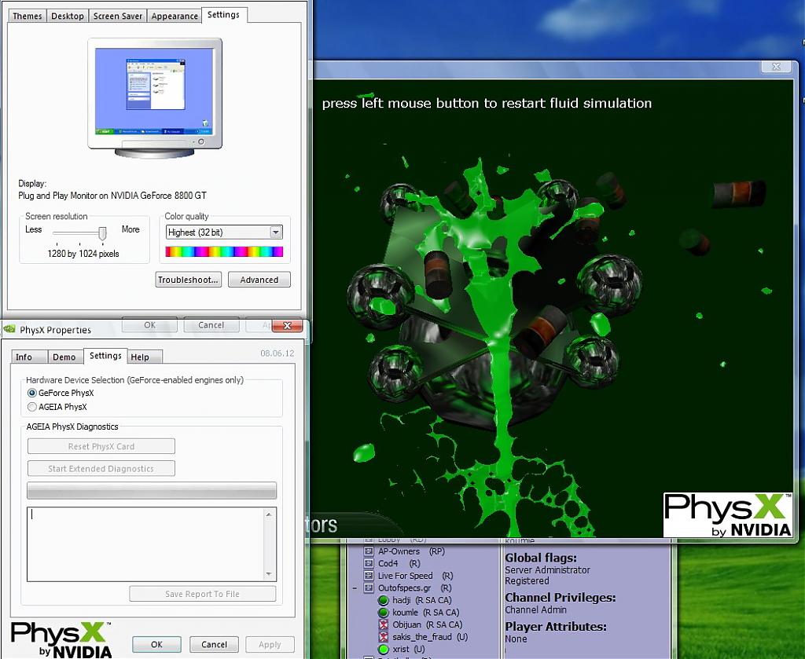This screenshot has width=805, height=659.
Task: Click the 'Server Administrator' flag text
Action: click(x=547, y=569)
